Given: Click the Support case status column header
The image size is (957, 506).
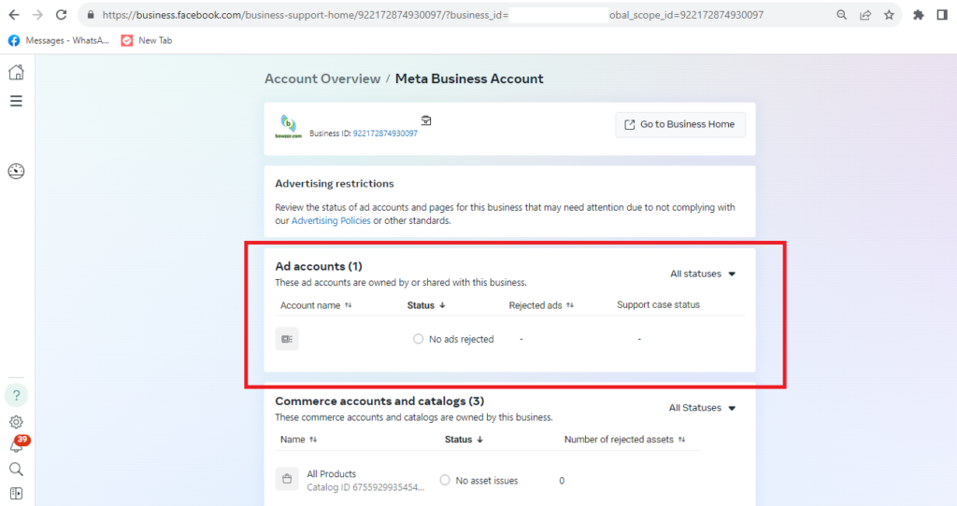Looking at the screenshot, I should point(658,305).
